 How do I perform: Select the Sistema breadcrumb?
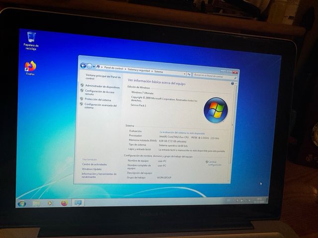159,71
